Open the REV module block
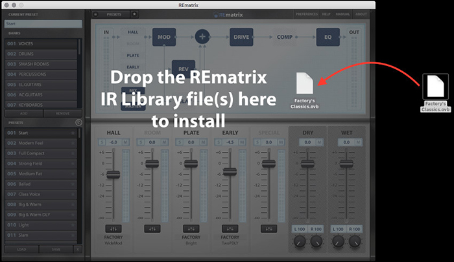Screen dimensions: 454x262 [x=184, y=69]
